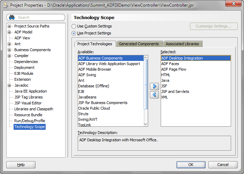This screenshot has height=174, width=244.
Task: Expand the Ant tree node
Action: [9, 44]
